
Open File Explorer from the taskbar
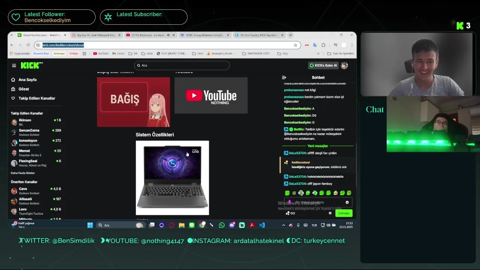(x=181, y=225)
